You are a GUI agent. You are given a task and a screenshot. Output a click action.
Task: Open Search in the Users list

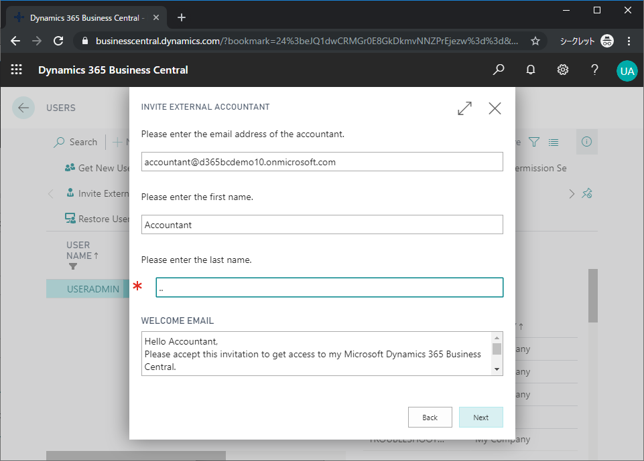point(76,142)
